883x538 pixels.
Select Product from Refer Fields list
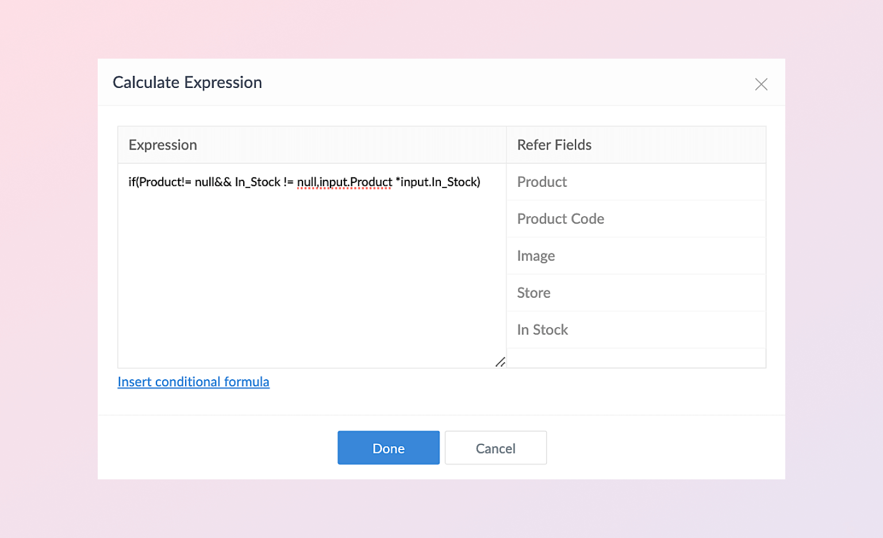(542, 182)
